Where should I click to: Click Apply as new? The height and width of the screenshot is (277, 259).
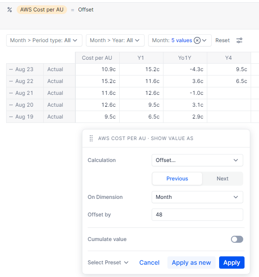coord(192,263)
